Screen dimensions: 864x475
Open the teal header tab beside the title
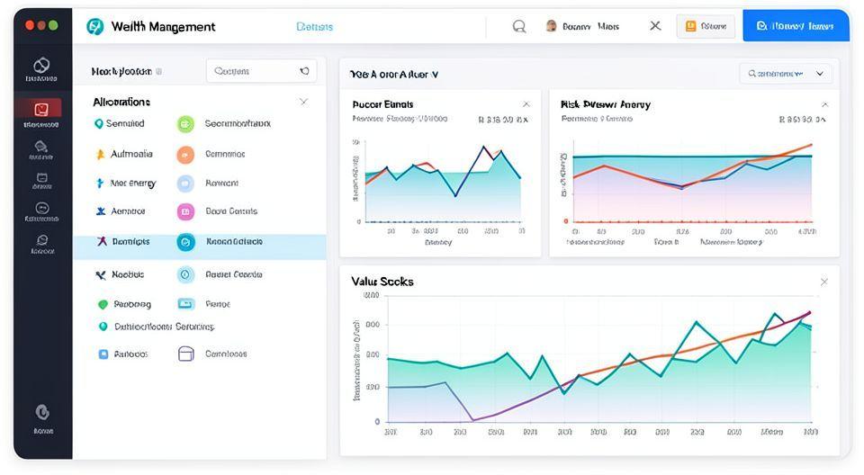314,27
